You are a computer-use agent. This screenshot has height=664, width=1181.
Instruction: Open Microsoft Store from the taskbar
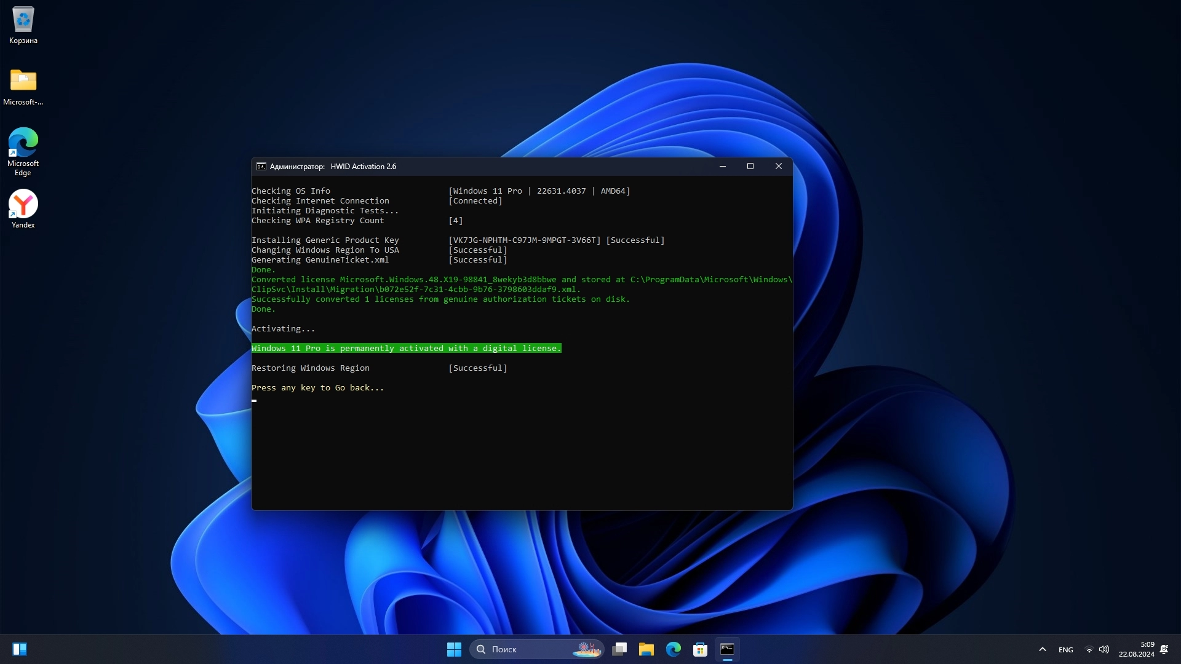[700, 649]
